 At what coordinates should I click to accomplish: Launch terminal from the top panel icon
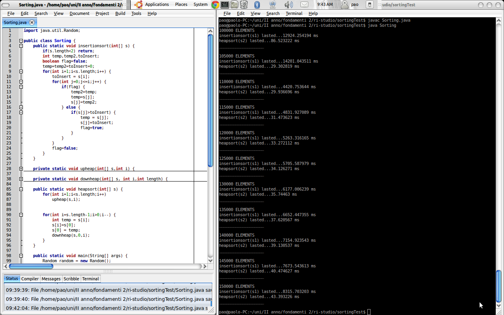225,5
